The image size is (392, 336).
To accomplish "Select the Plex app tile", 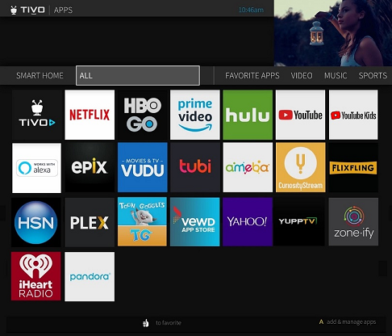I will pos(90,222).
